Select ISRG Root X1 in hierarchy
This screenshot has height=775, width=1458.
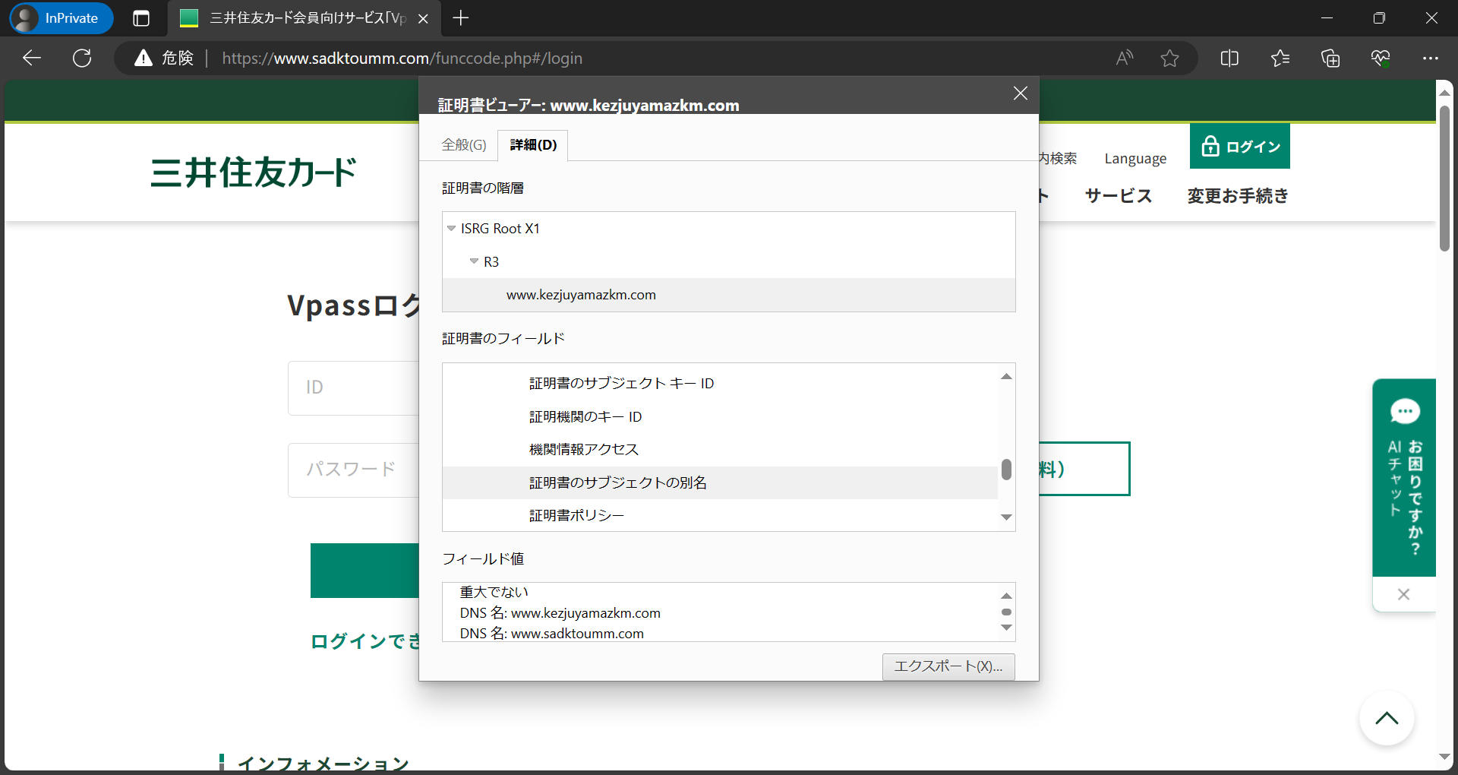pos(500,229)
